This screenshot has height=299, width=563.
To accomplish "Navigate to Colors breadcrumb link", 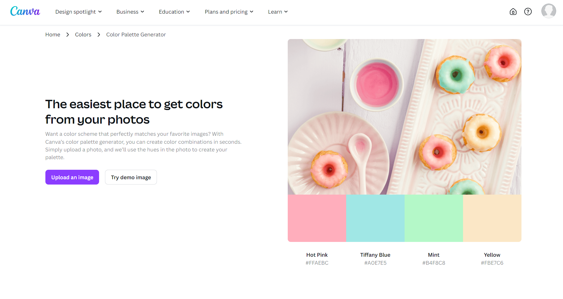I will point(83,35).
